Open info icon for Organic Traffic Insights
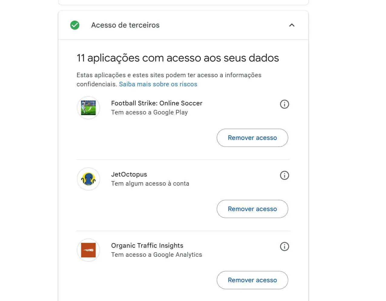The height and width of the screenshot is (301, 386). (x=284, y=246)
